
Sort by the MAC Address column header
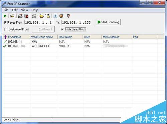[117, 37]
